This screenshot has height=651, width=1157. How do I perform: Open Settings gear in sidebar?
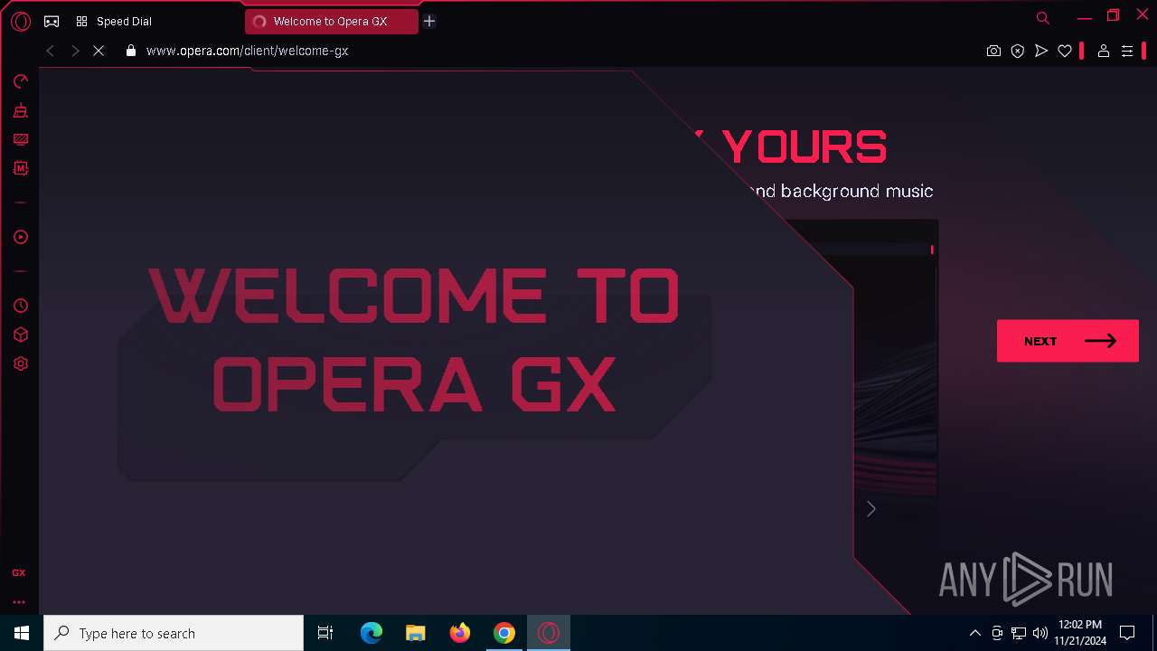(21, 363)
